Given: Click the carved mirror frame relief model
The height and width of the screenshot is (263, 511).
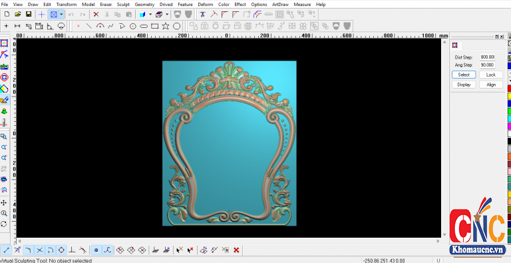Looking at the screenshot, I should (x=230, y=143).
